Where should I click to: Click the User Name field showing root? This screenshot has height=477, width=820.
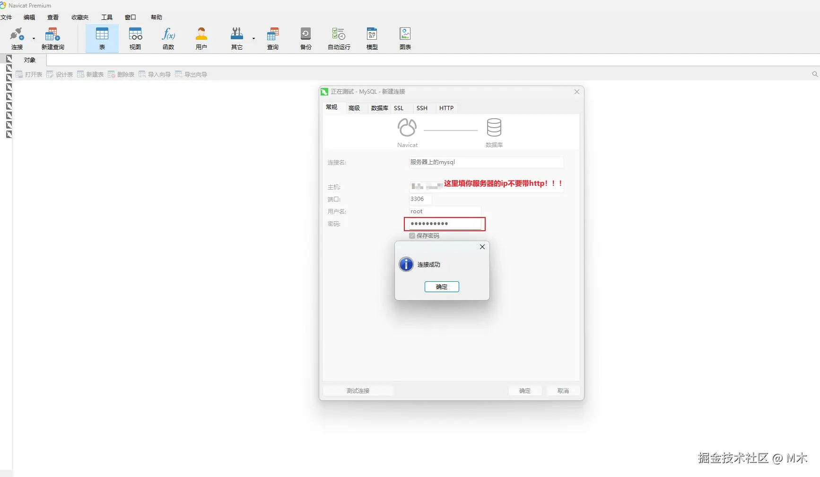tap(445, 211)
